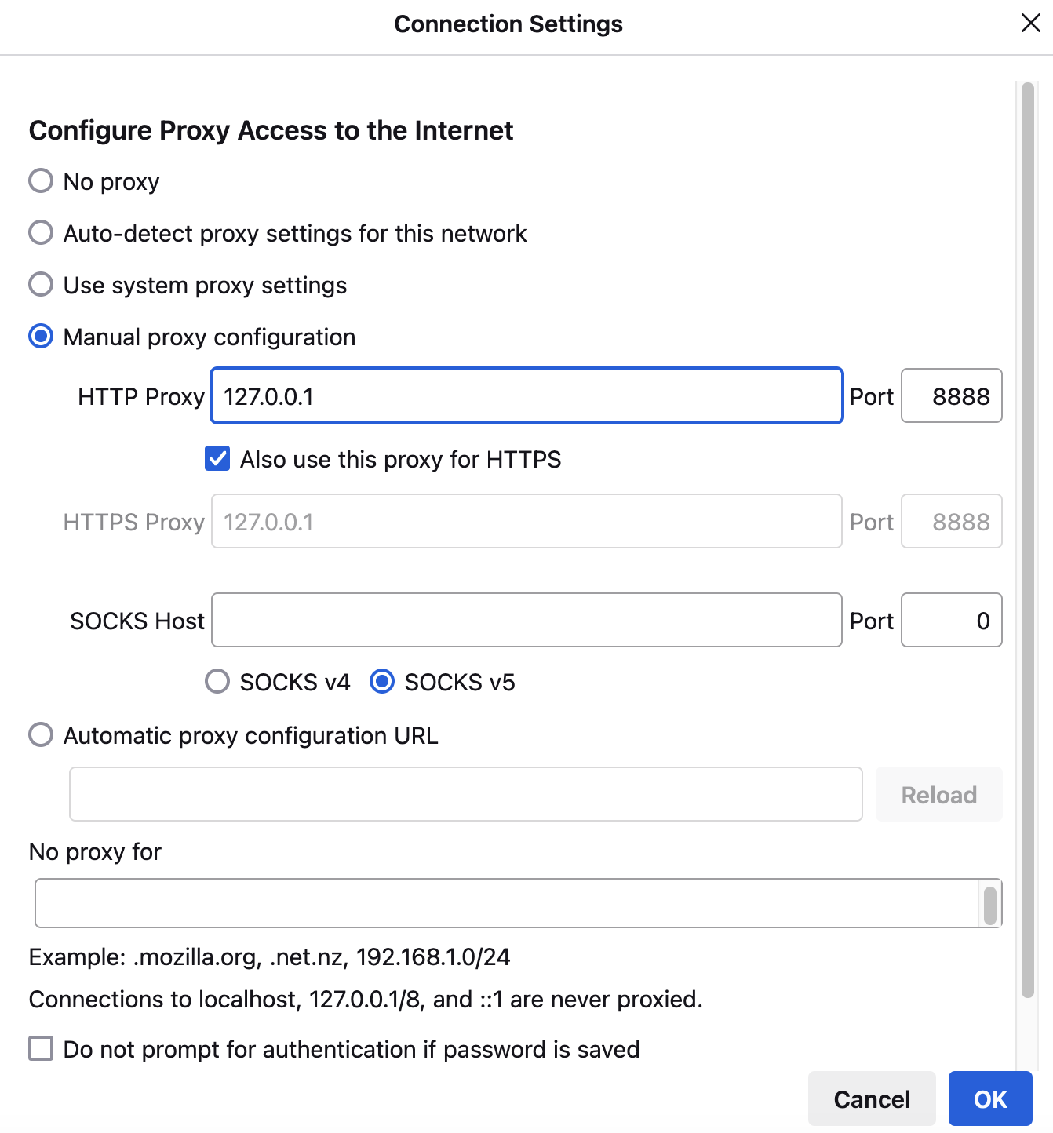The width and height of the screenshot is (1053, 1133).
Task: Select Use system proxy settings
Action: 40,284
